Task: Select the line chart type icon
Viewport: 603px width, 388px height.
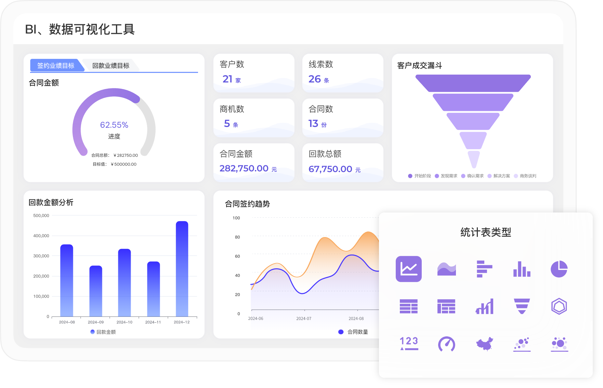Action: (408, 269)
